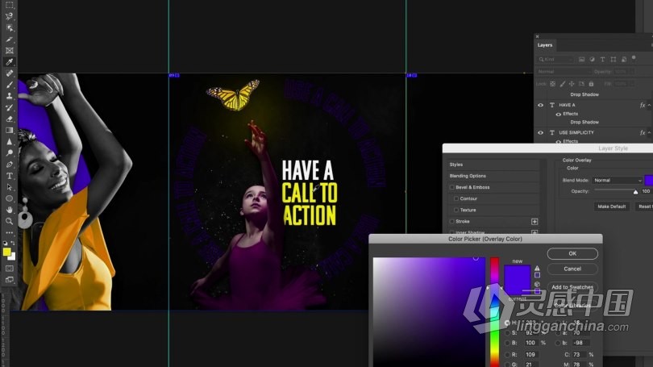Select the Horizontal Type tool

tap(10, 175)
